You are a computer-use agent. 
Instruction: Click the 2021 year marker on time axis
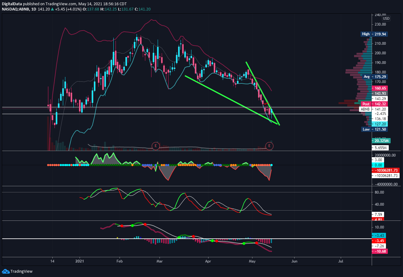click(80, 261)
